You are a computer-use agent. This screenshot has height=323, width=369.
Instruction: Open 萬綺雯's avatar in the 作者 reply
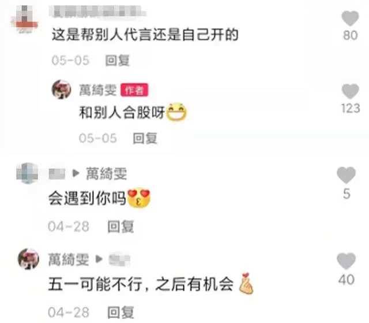(x=61, y=90)
